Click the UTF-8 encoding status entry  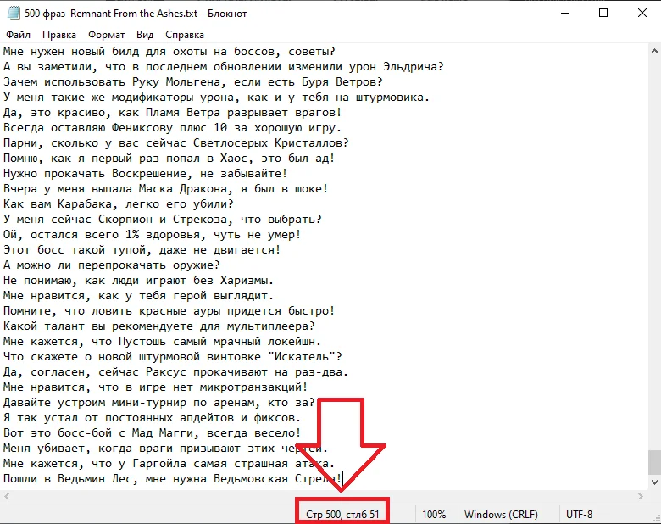point(579,515)
